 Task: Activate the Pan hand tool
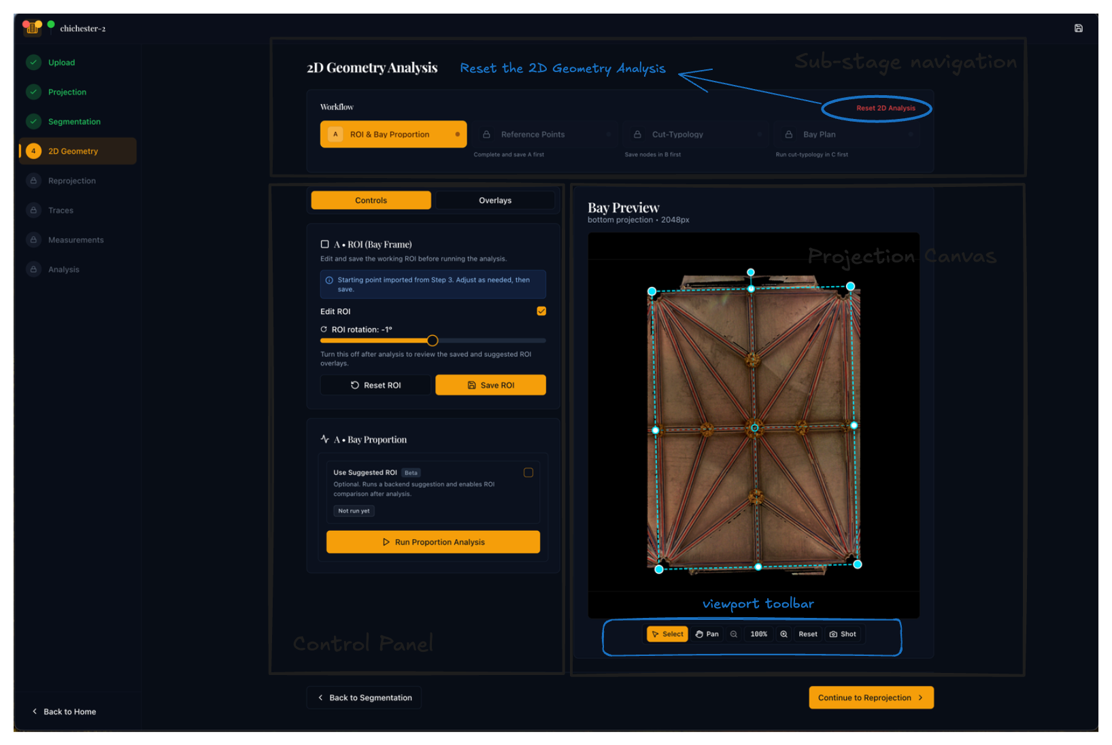[x=707, y=634]
